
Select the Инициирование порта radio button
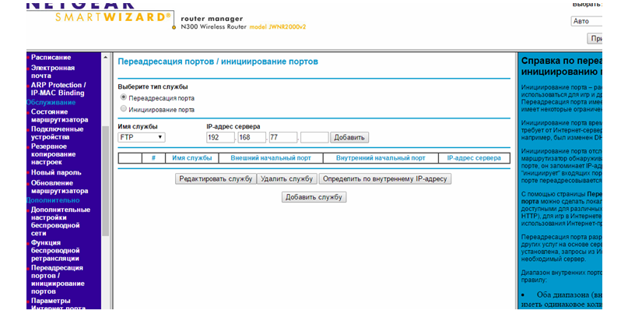click(124, 108)
